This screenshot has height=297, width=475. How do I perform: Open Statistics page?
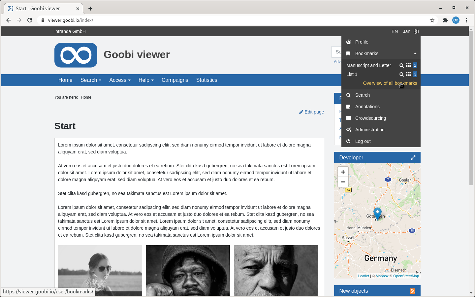(206, 80)
